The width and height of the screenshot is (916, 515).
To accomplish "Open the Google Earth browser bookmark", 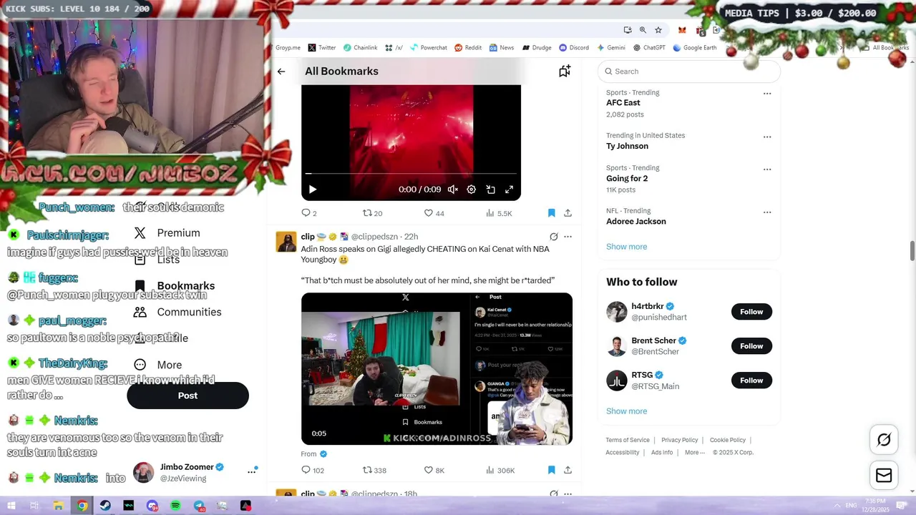I will tap(694, 48).
